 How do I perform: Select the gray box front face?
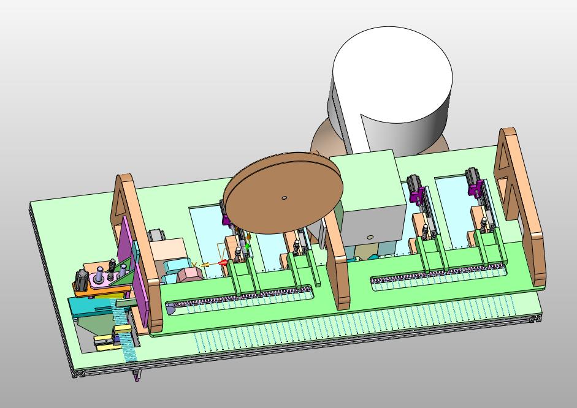click(373, 225)
